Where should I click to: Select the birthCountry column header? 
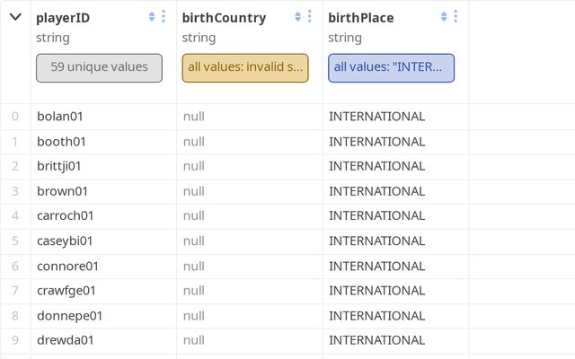[224, 18]
